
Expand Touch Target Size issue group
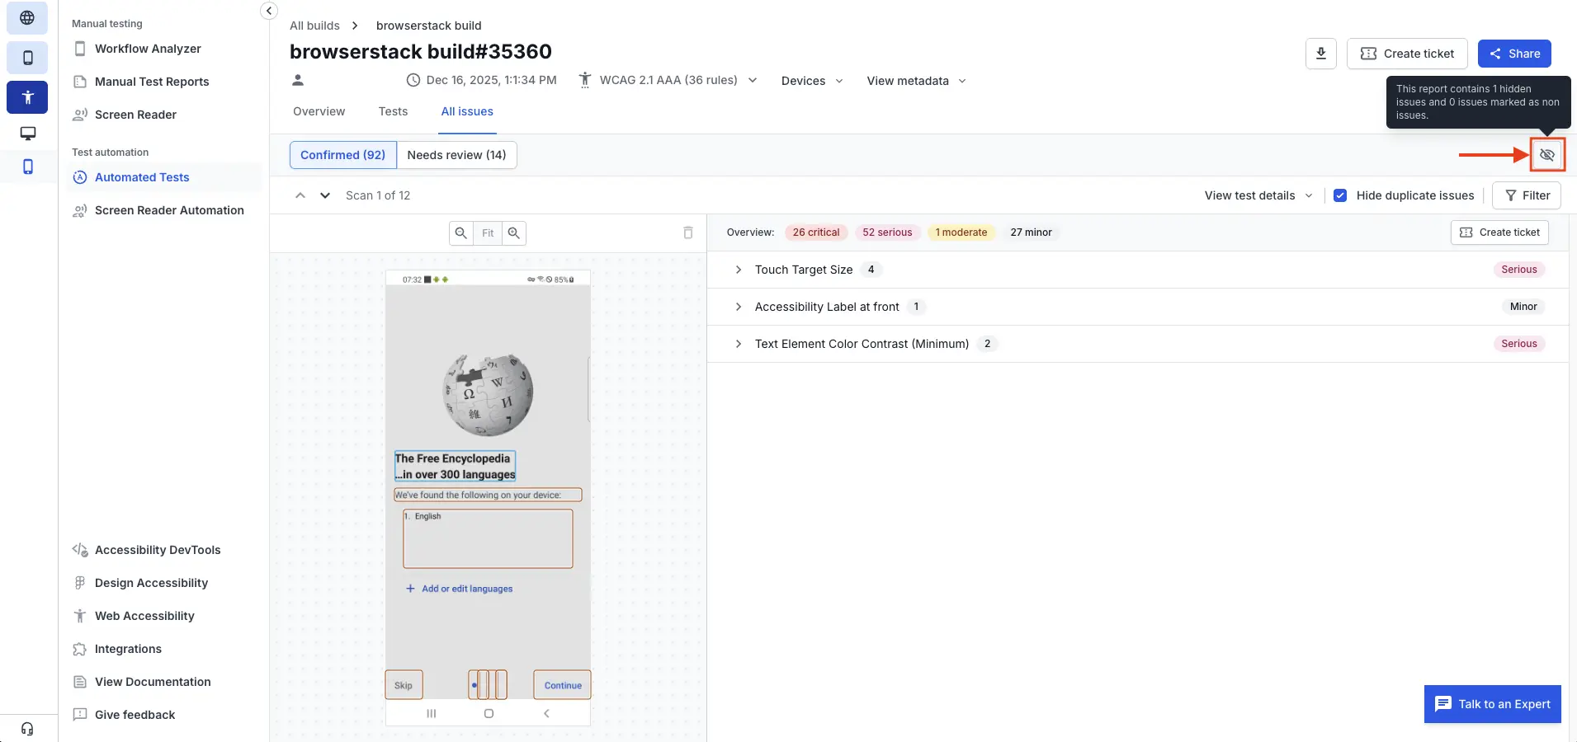pos(739,270)
